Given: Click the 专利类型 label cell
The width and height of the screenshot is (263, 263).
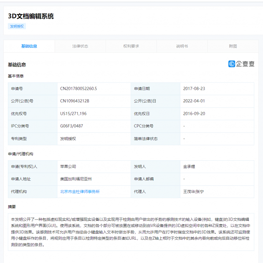Looking at the screenshot, I should (x=33, y=139).
